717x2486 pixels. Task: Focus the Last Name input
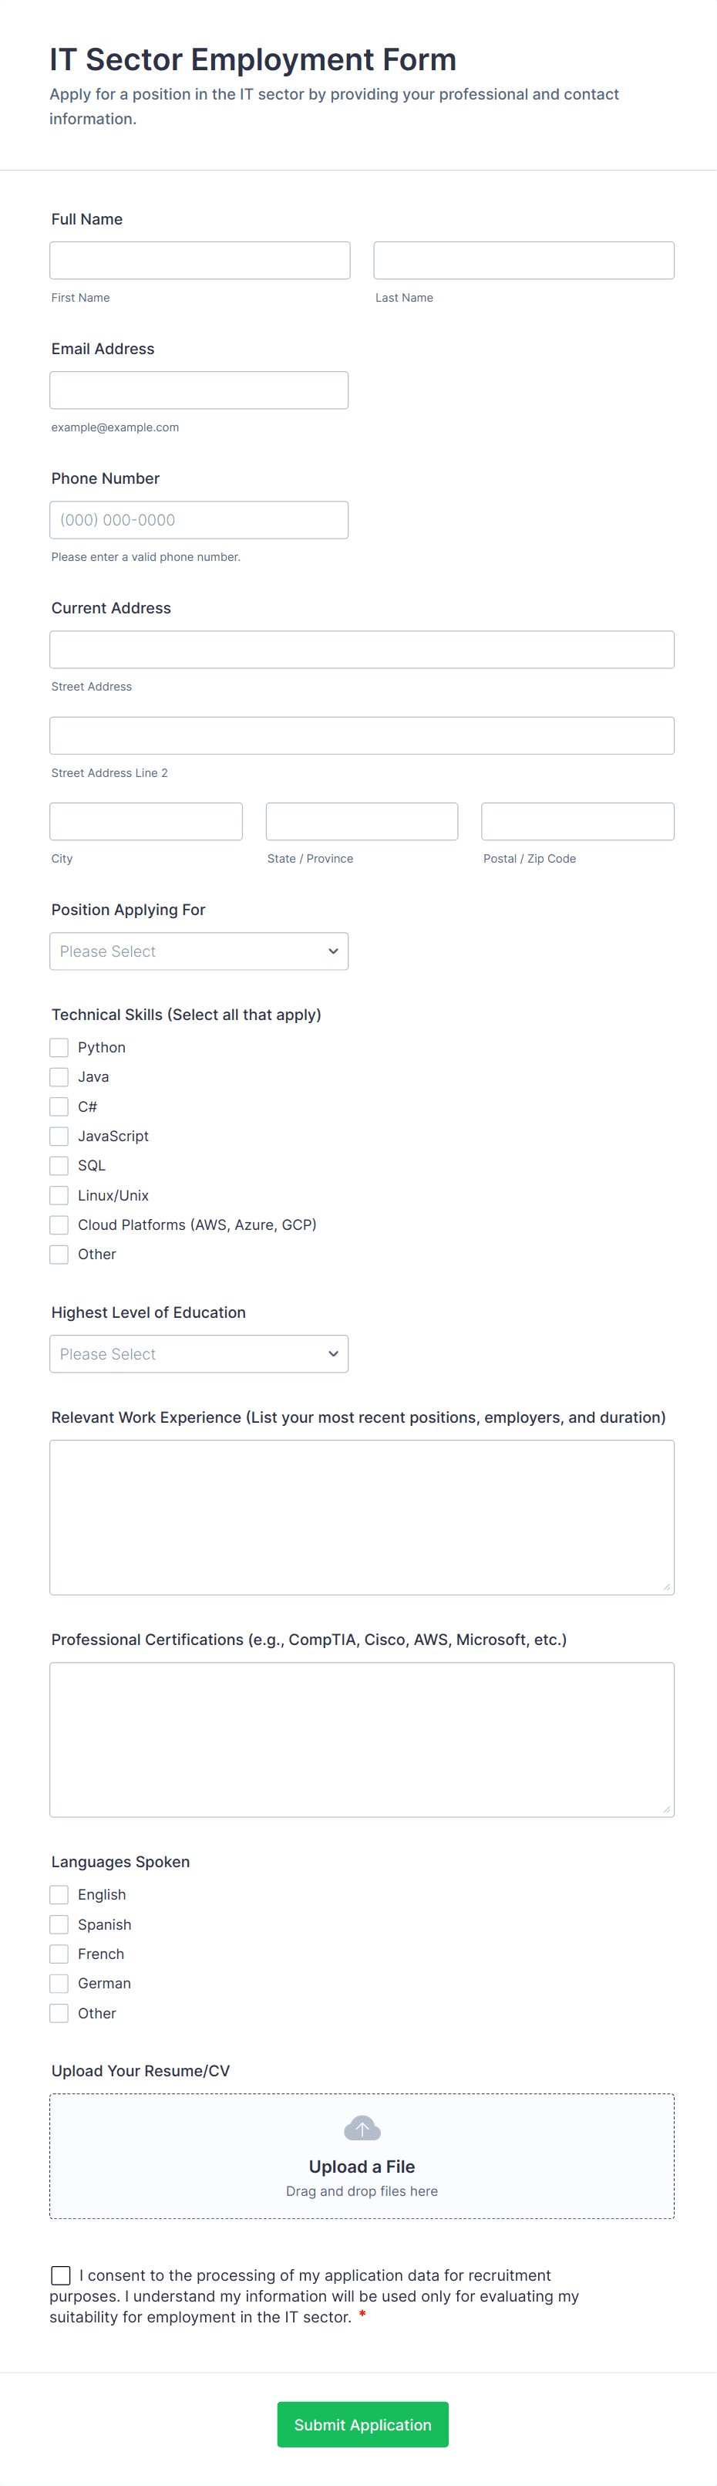tap(523, 261)
